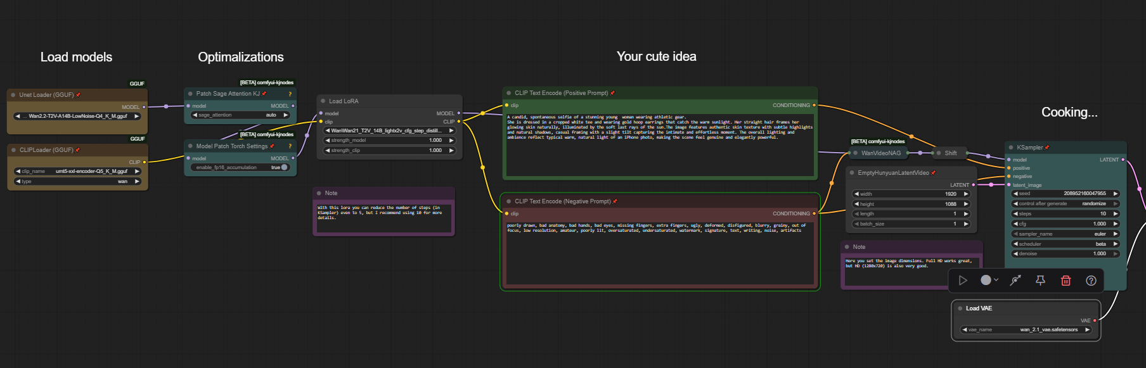This screenshot has width=1146, height=368.
Task: Increase KSampler steps with right arrow
Action: pyautogui.click(x=1116, y=213)
